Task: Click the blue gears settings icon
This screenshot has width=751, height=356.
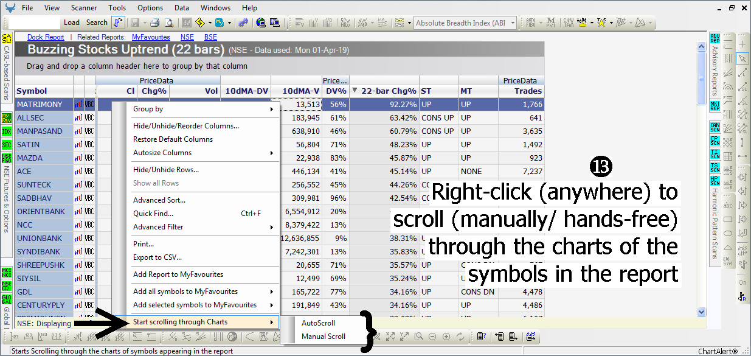Action: point(243,23)
